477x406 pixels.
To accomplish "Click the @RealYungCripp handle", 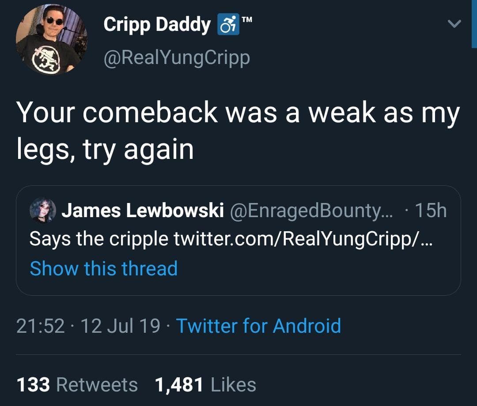I will point(176,57).
